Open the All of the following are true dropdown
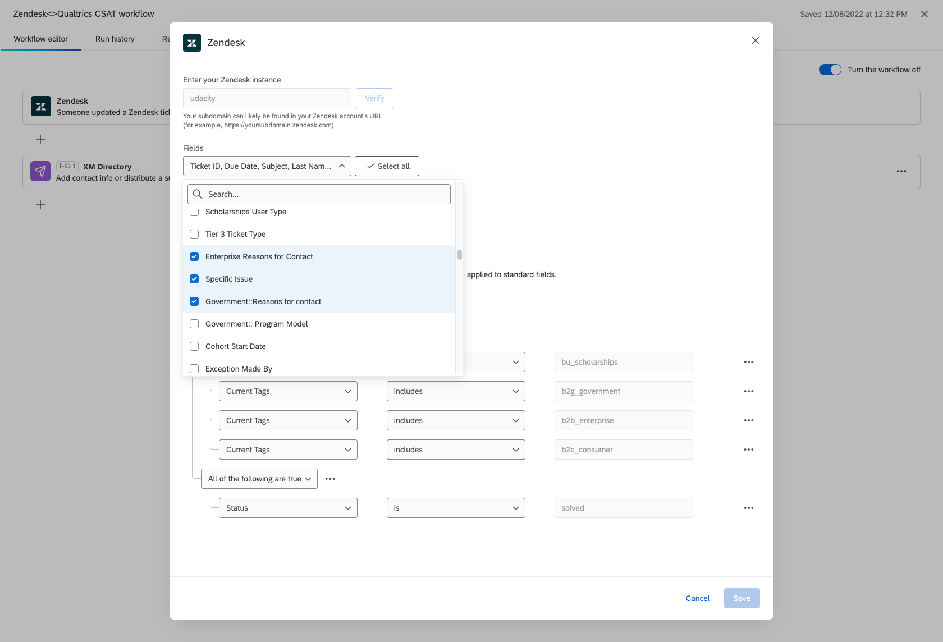 coord(259,479)
